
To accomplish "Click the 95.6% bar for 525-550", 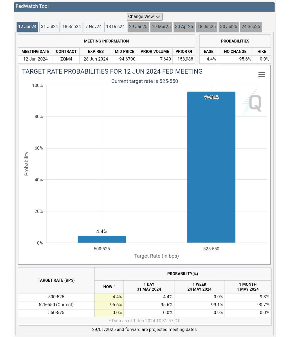I will [x=211, y=167].
